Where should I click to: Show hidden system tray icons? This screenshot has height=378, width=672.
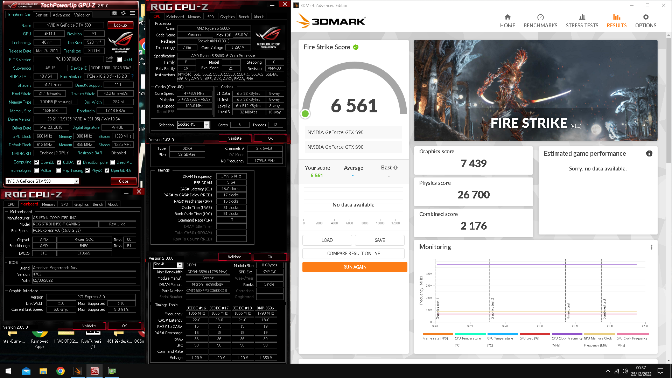pyautogui.click(x=608, y=371)
